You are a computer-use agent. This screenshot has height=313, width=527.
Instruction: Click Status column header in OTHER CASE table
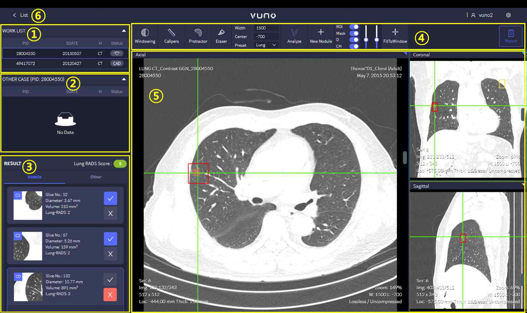117,92
